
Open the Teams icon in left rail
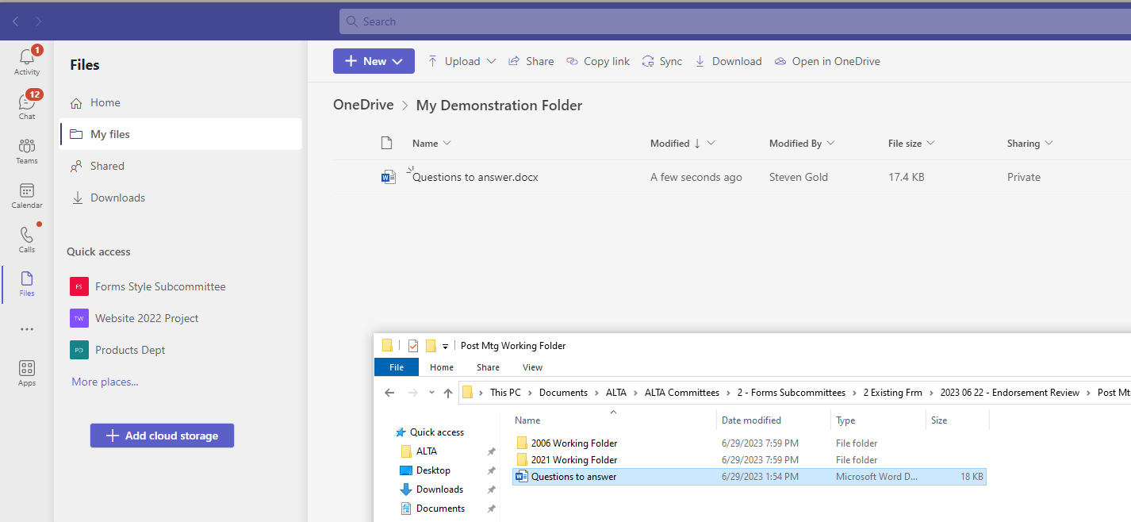pos(27,146)
